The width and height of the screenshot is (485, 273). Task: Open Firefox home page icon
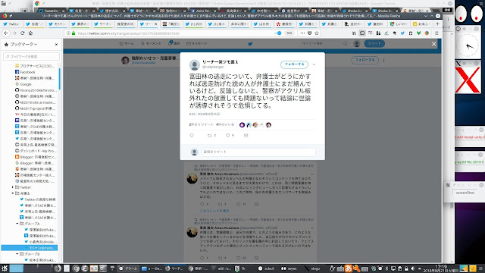30,33
